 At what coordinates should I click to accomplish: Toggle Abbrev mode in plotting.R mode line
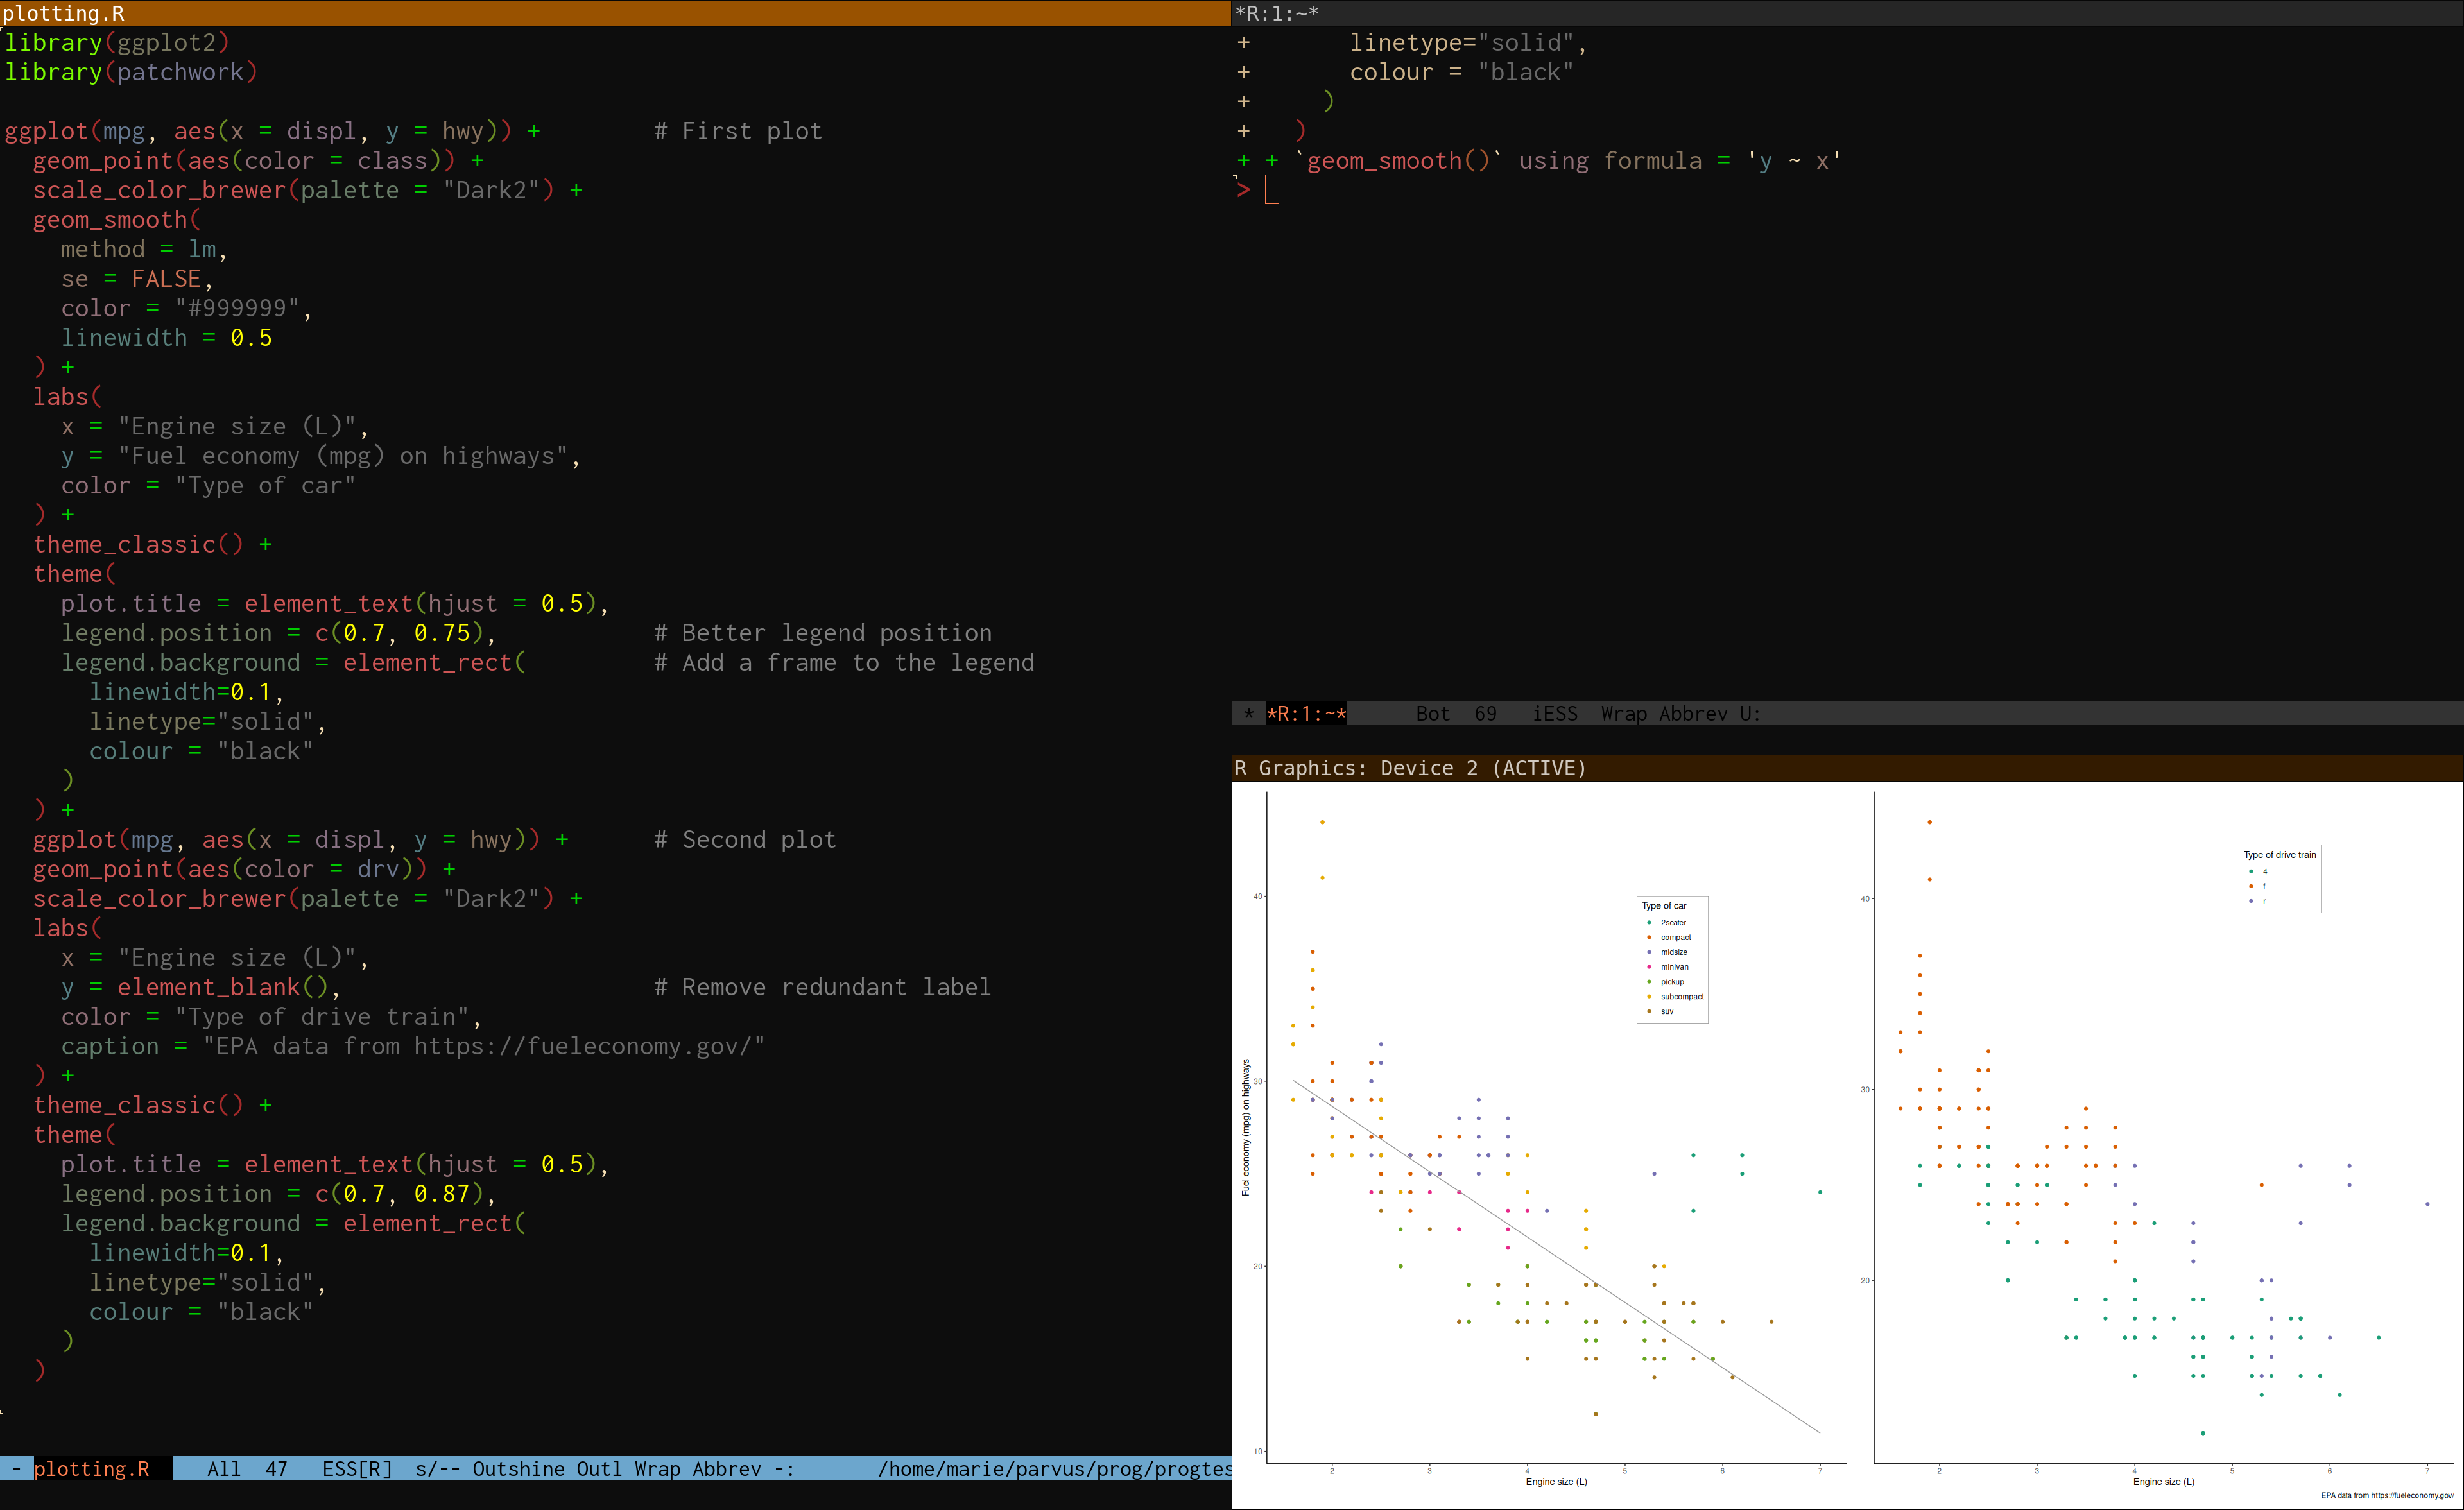[727, 1468]
